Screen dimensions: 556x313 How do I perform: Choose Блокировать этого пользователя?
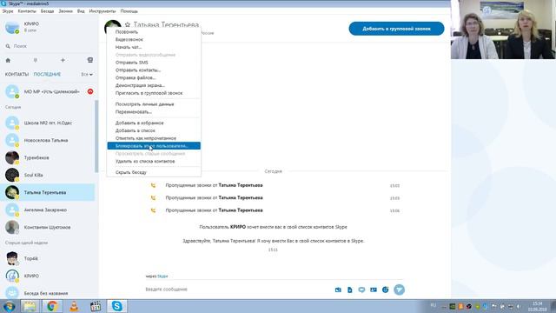(154, 146)
